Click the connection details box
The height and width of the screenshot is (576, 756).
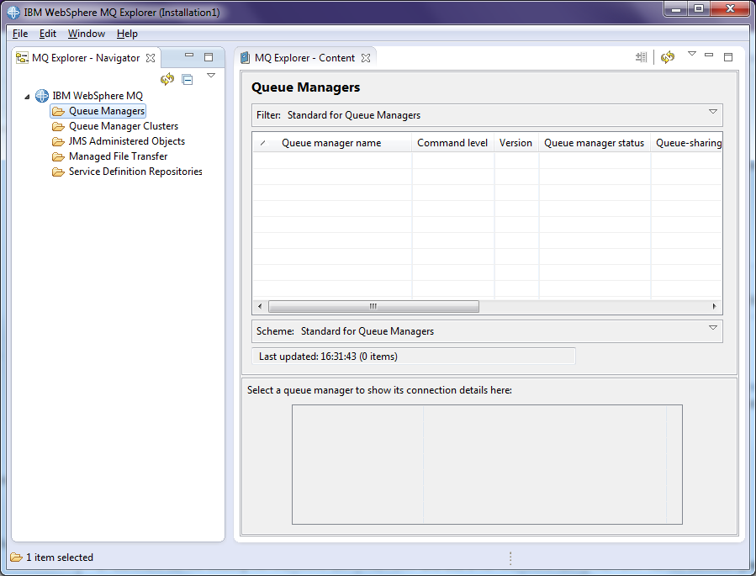487,465
